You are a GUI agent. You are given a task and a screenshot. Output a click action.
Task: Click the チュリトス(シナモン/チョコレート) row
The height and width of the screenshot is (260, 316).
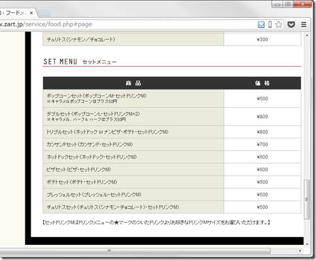tap(133, 39)
